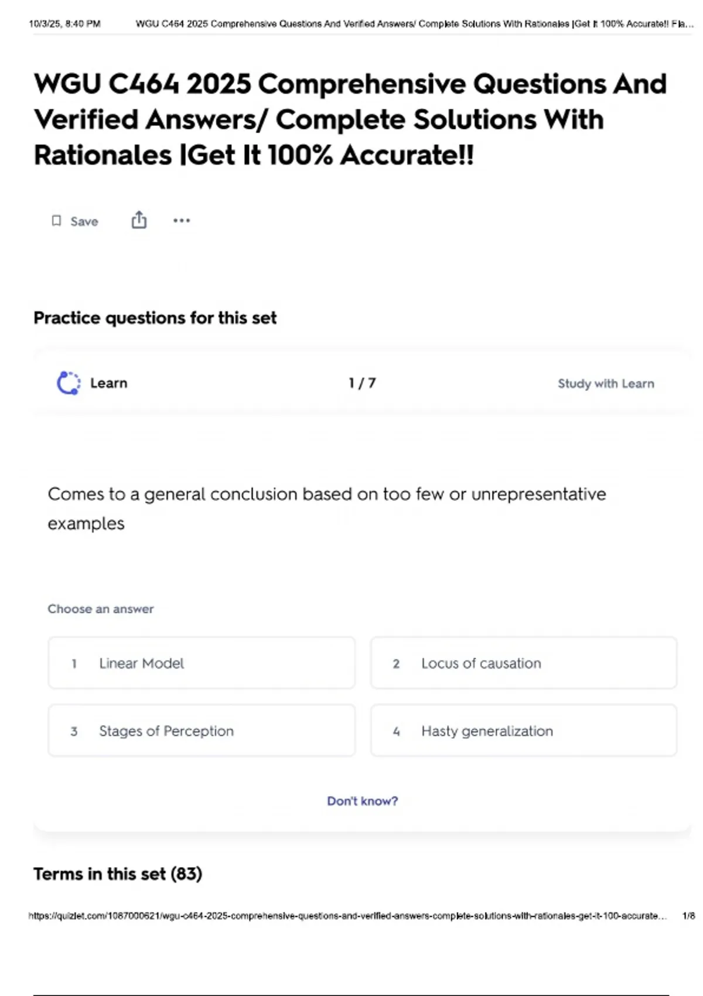703x996 pixels.
Task: Select answer option Locus of causation
Action: 524,663
